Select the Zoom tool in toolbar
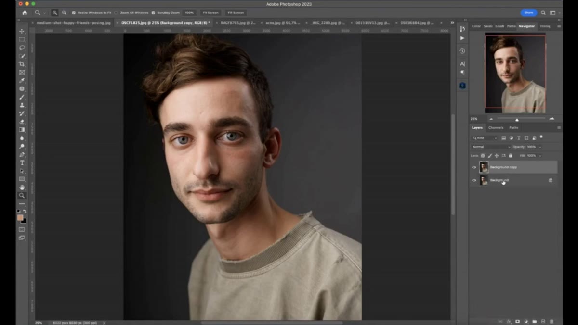This screenshot has width=578, height=325. [22, 196]
